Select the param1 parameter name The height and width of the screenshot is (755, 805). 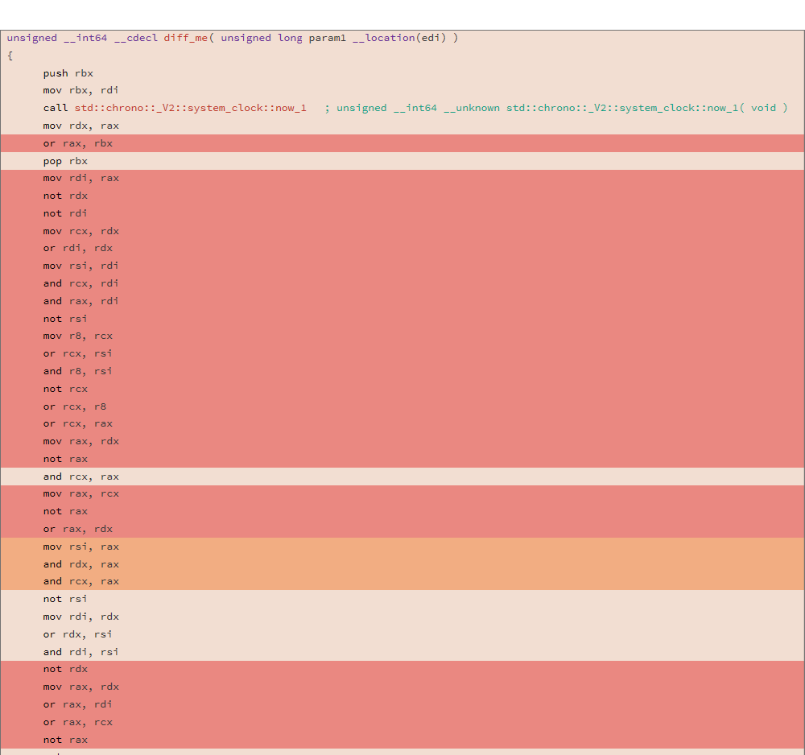327,37
